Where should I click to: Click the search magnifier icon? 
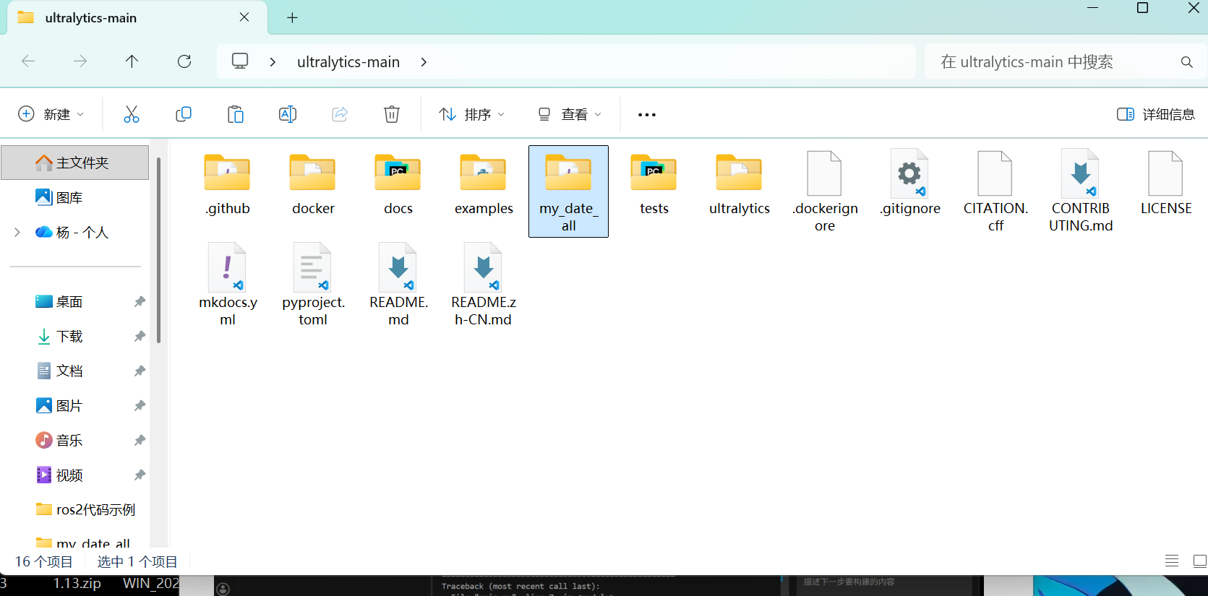1186,62
